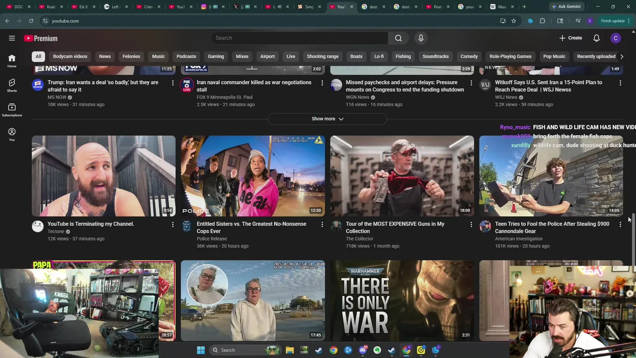The width and height of the screenshot is (636, 358).
Task: Open options for MOST EXPENSIVE Guns video
Action: coord(471,225)
